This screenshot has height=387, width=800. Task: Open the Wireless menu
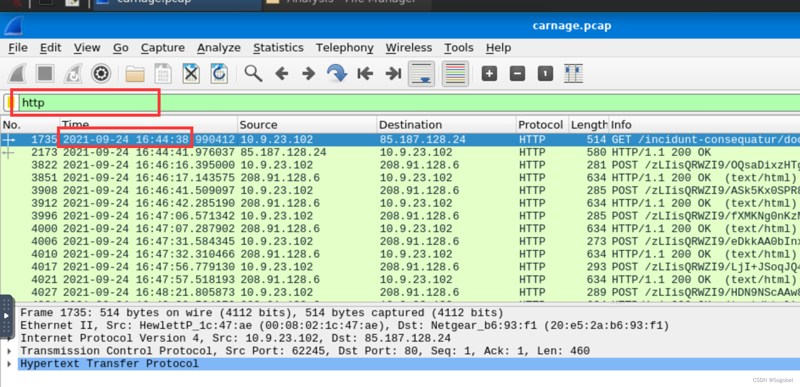[409, 48]
